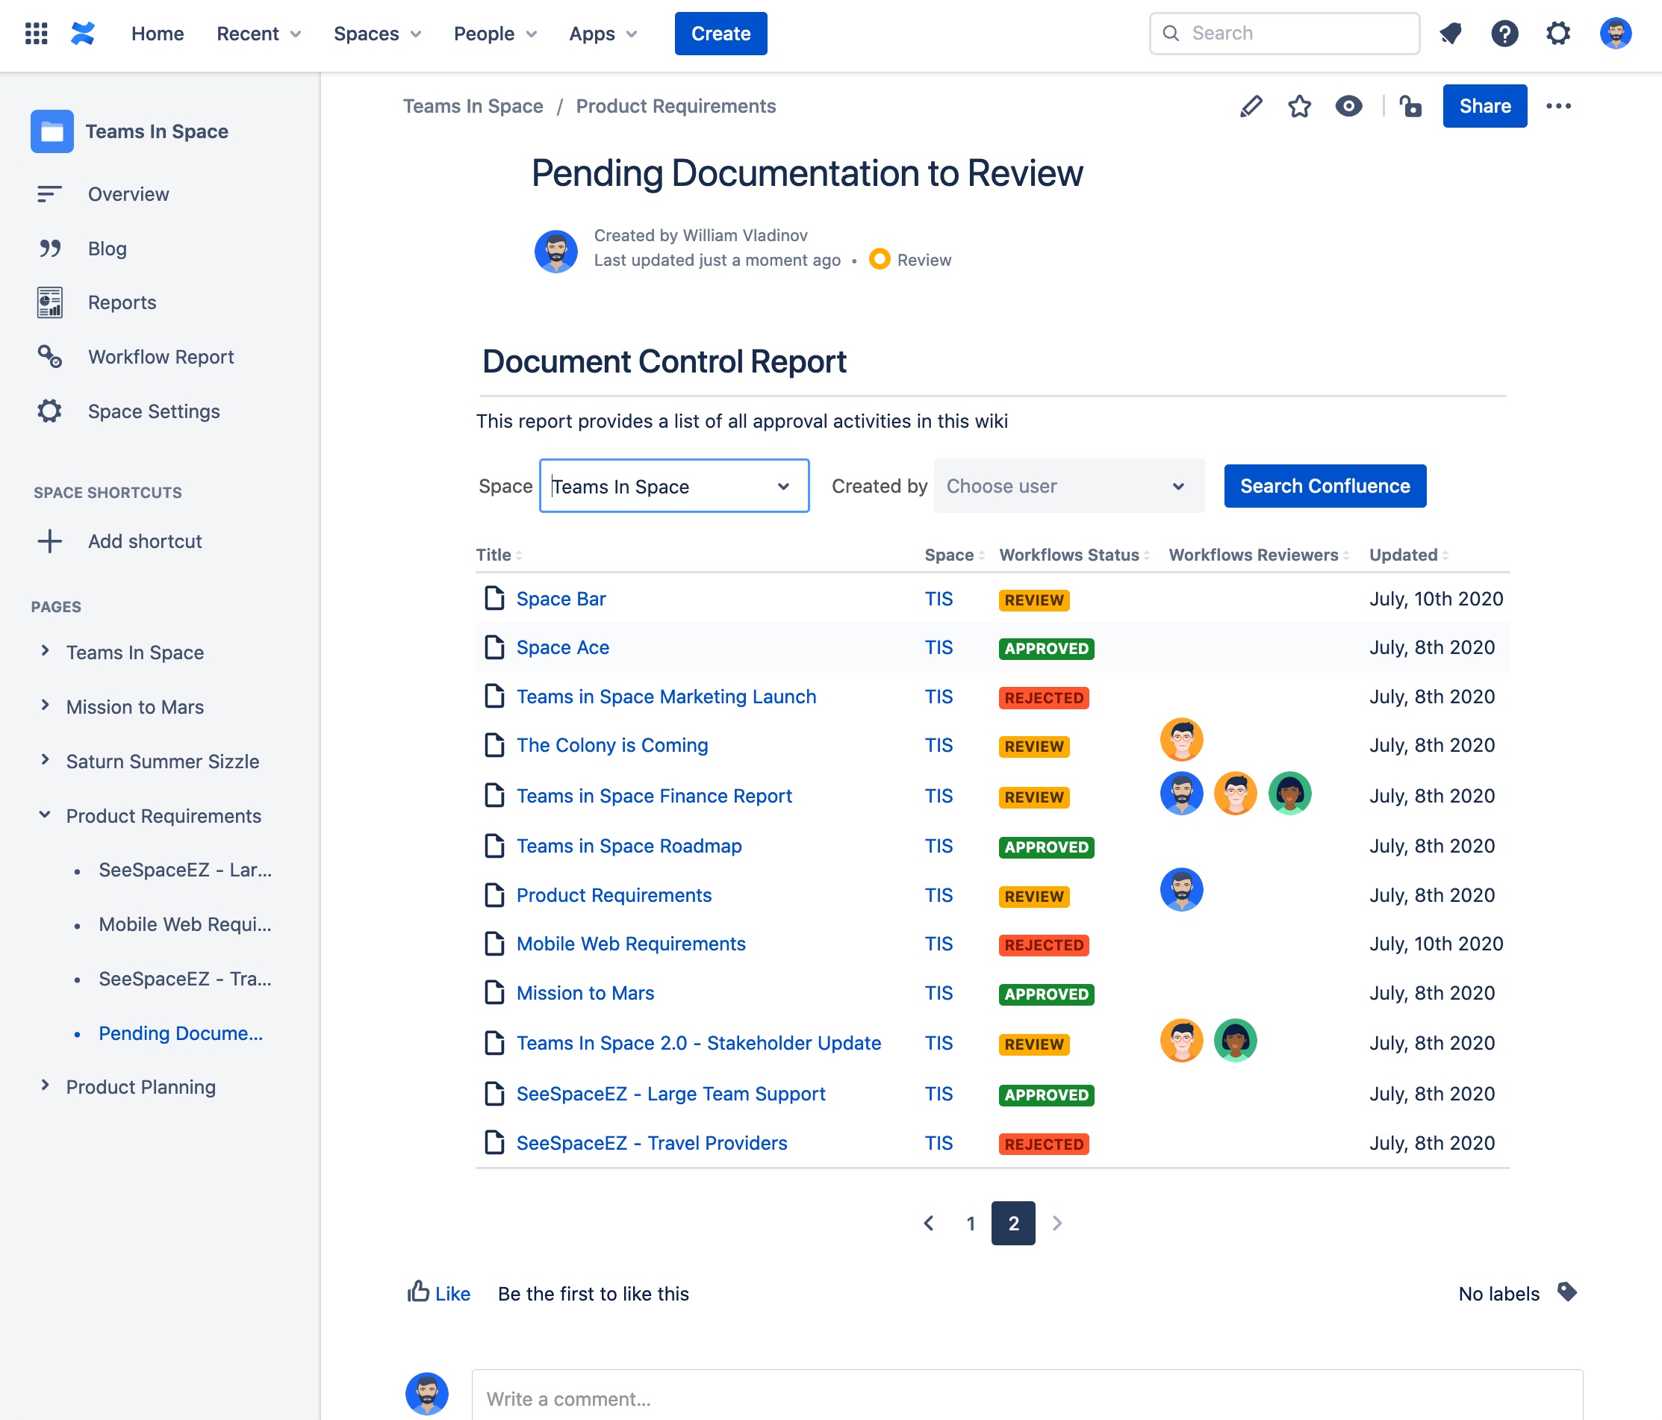1662x1420 pixels.
Task: Click the edit pencil icon
Action: pyautogui.click(x=1251, y=106)
